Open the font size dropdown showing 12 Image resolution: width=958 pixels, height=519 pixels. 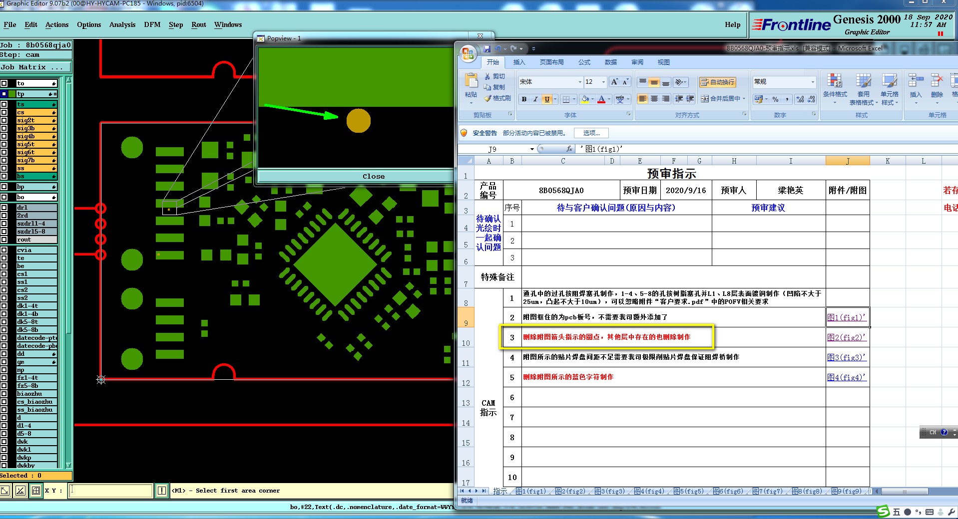pos(603,82)
